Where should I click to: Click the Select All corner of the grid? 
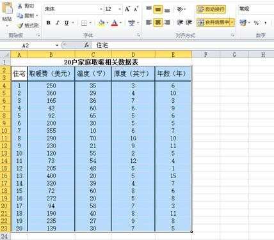[x=5, y=54]
